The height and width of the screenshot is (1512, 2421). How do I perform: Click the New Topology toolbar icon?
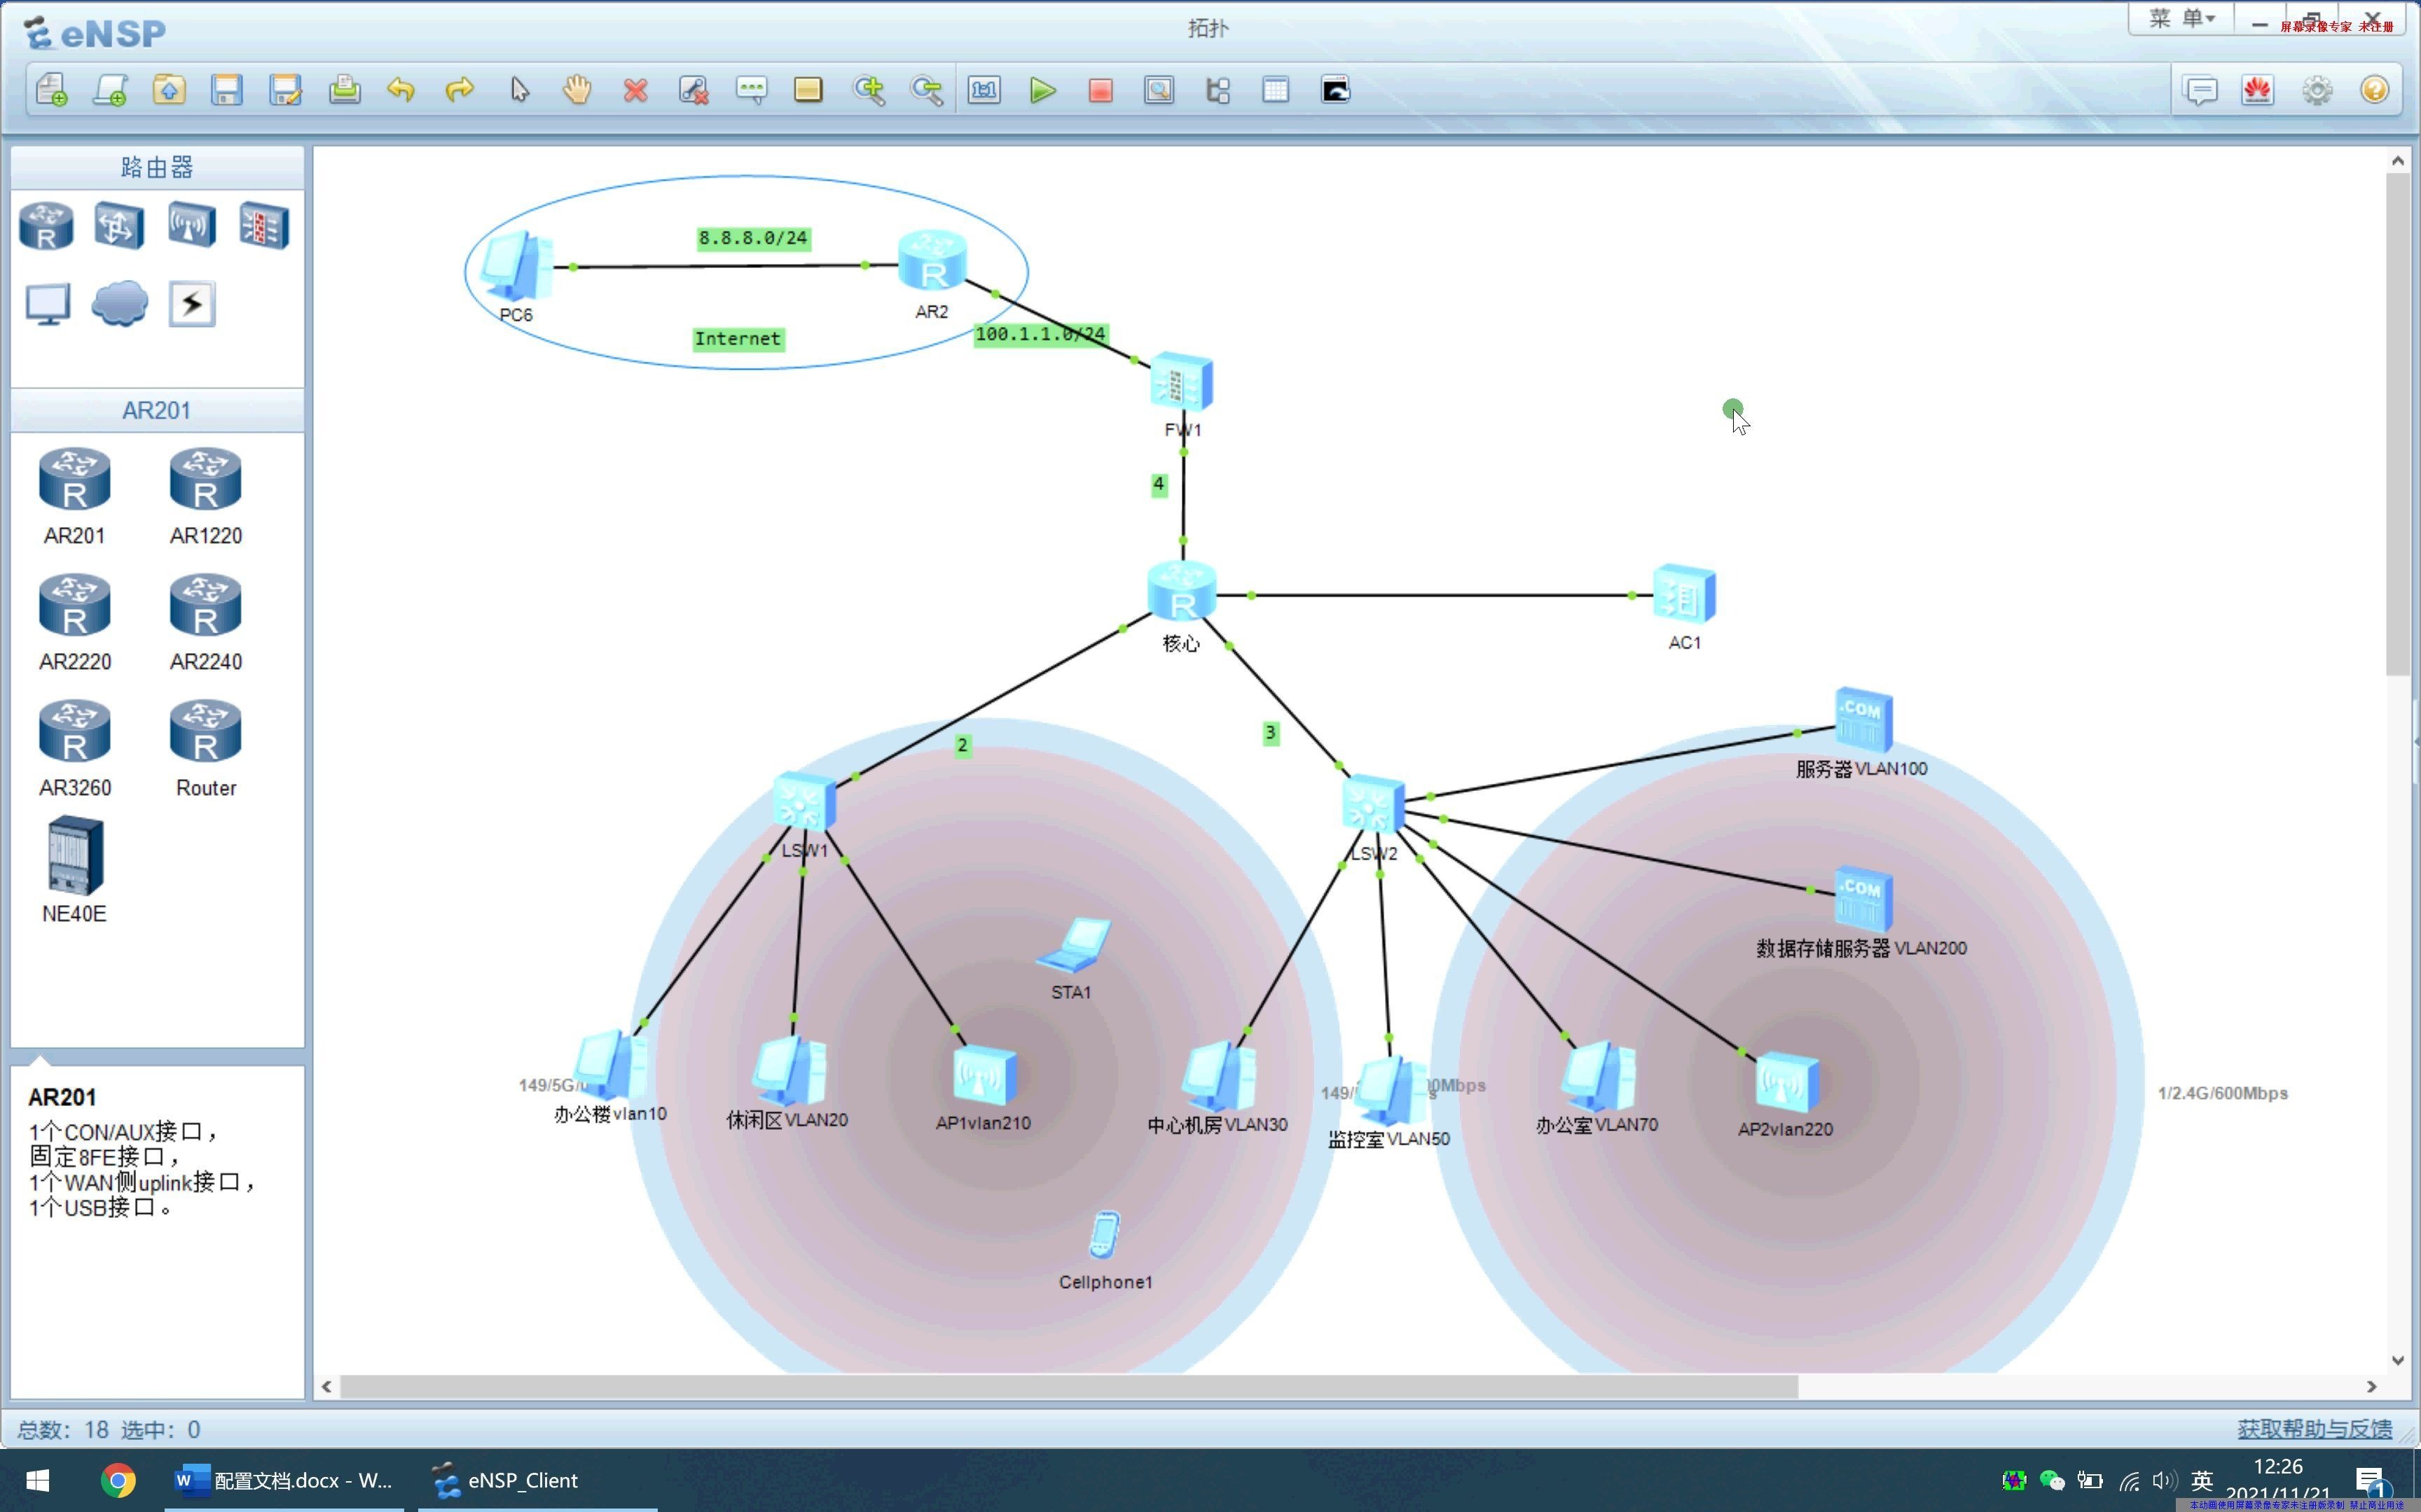pos(51,90)
